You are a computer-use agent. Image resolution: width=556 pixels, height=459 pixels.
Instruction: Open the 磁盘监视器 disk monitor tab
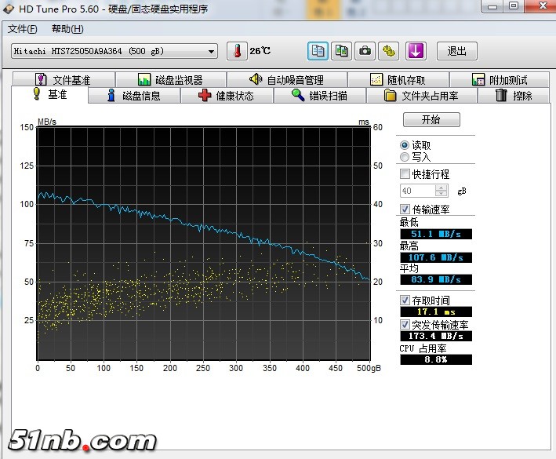coord(170,80)
